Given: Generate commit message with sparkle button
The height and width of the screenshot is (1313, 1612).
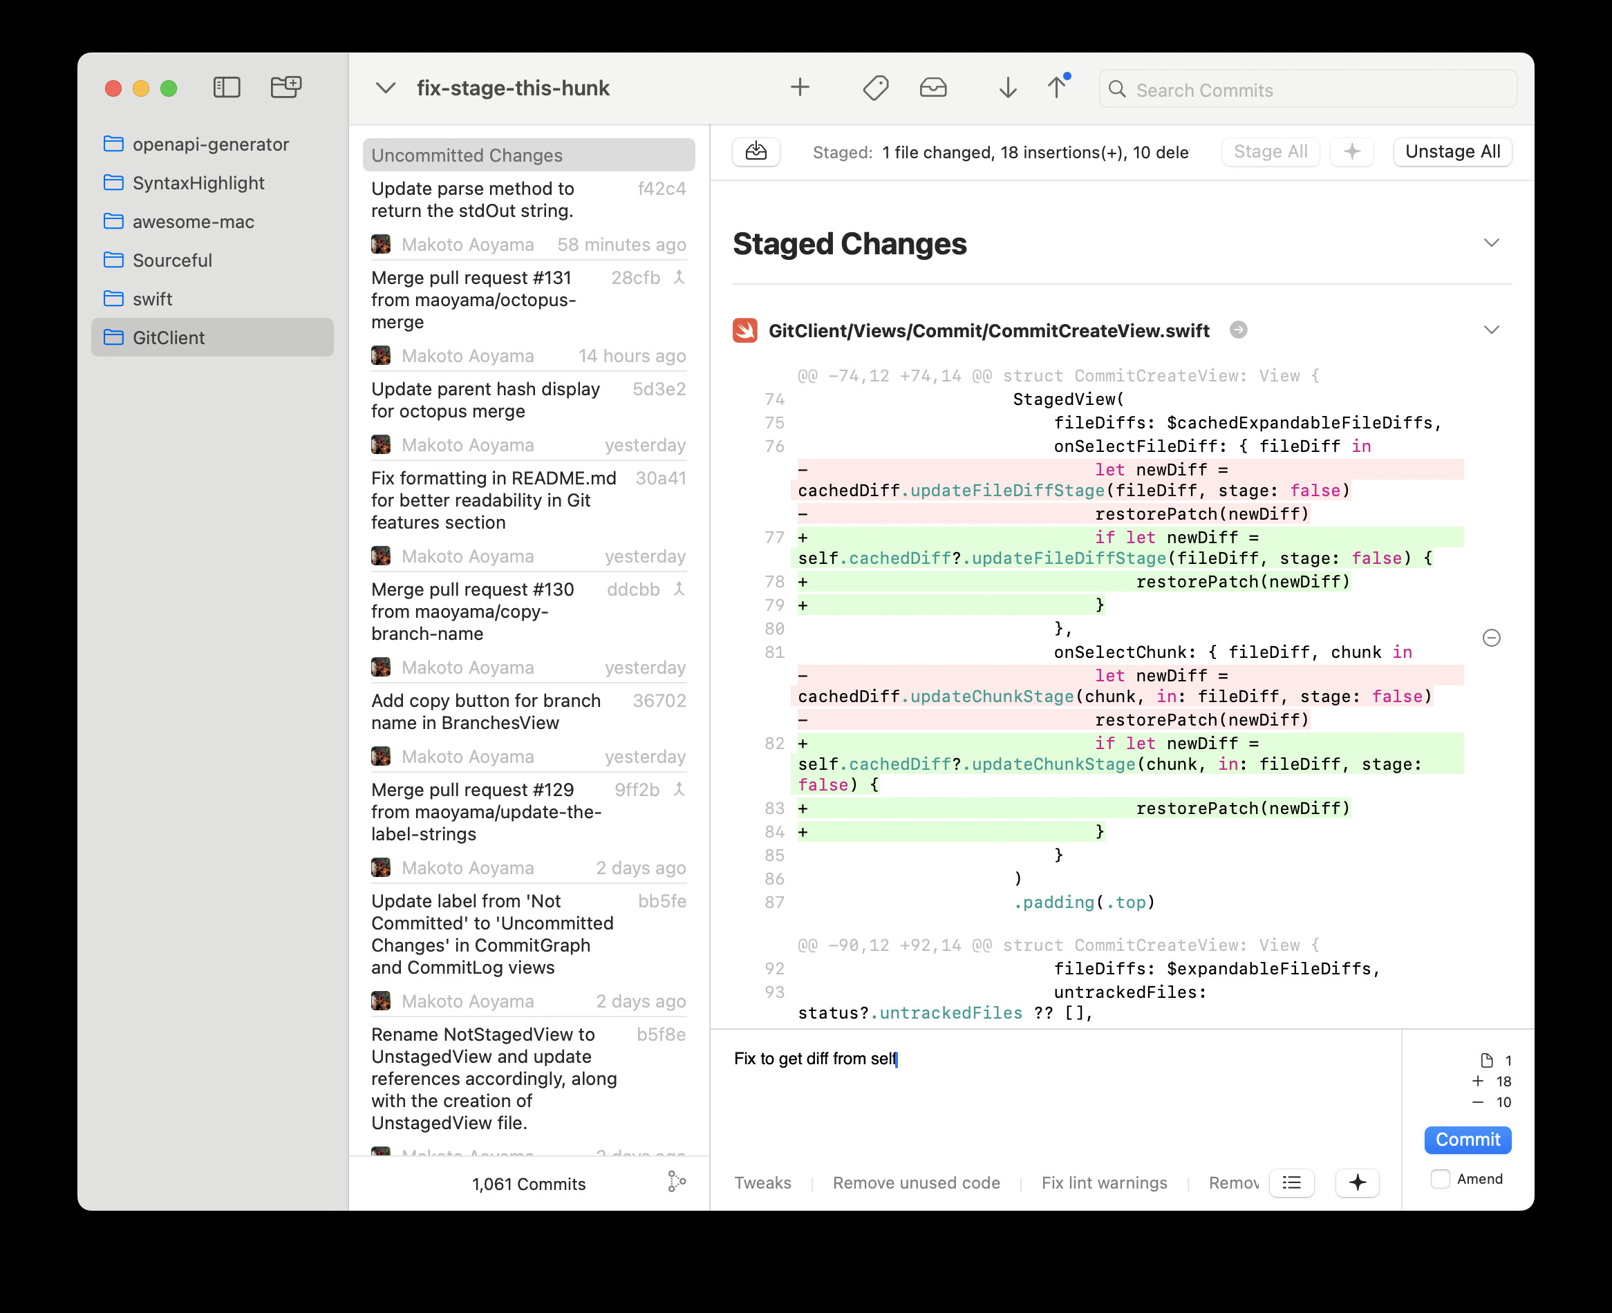Looking at the screenshot, I should [x=1357, y=1182].
